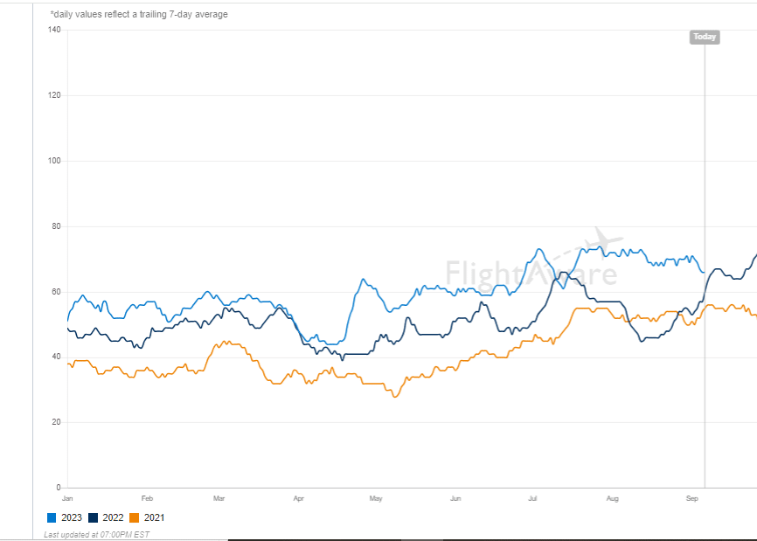Click the trailing 7-day average note
The width and height of the screenshot is (757, 541).
tap(139, 15)
